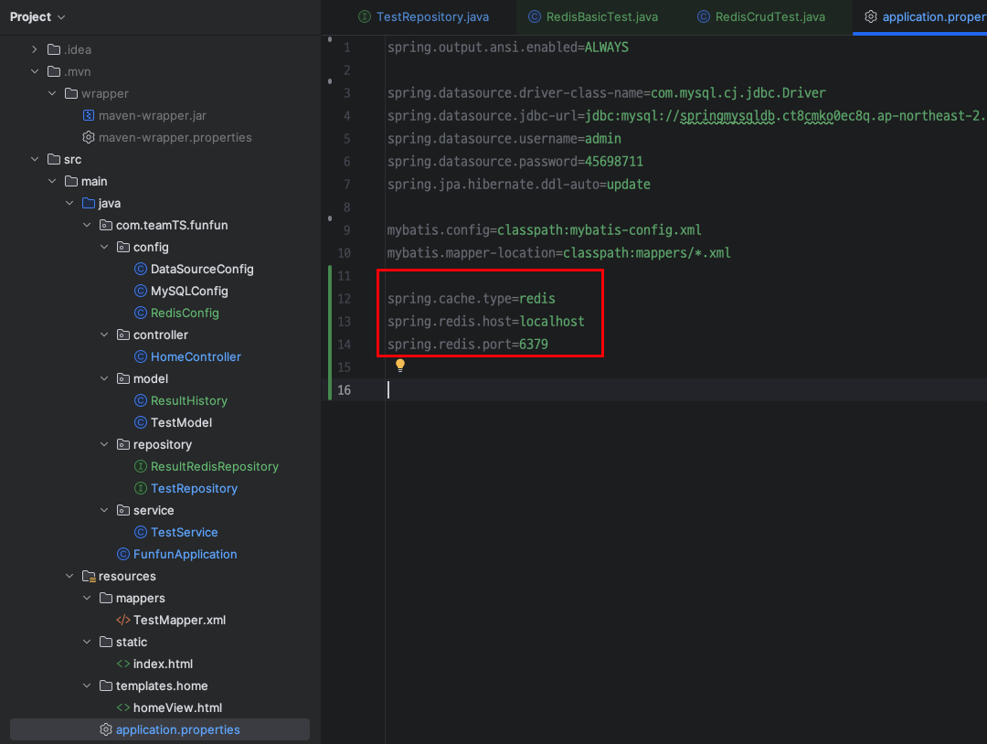Click TestService class icon

tap(141, 533)
